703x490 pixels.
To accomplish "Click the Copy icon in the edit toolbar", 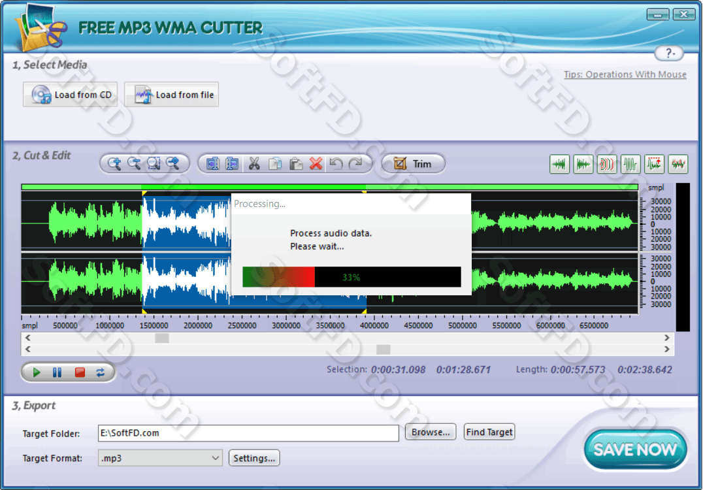I will click(x=275, y=164).
